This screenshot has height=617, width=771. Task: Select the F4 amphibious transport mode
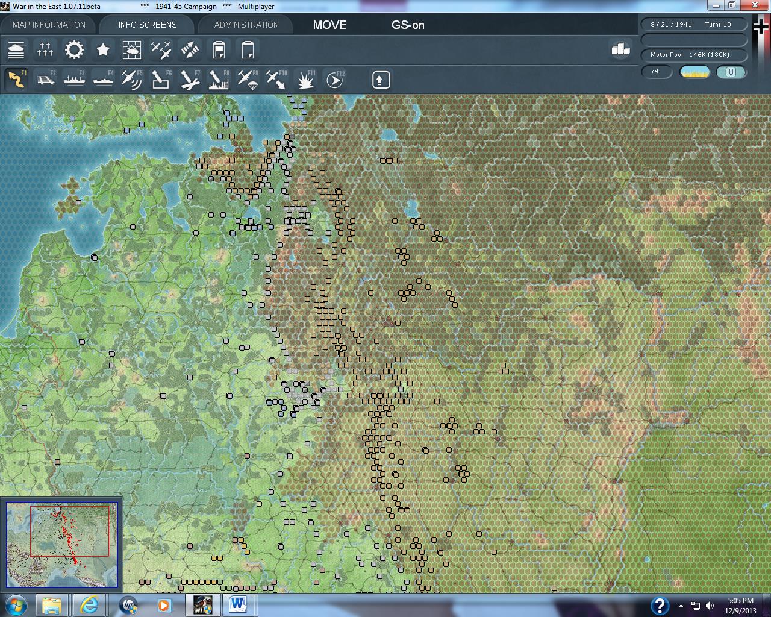(x=103, y=80)
